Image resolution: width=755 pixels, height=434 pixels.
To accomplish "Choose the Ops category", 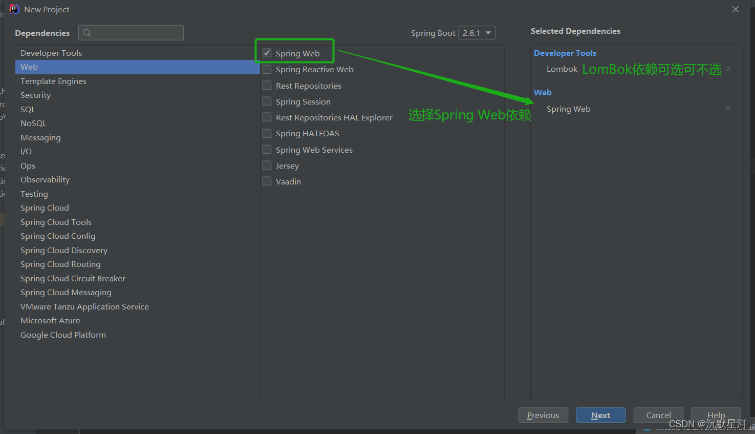I will 138,166.
